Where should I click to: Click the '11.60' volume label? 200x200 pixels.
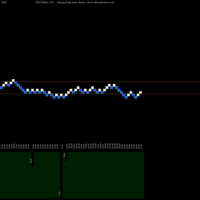point(65,155)
